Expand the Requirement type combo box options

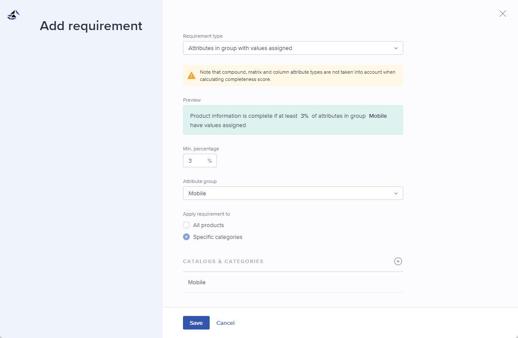pos(293,48)
